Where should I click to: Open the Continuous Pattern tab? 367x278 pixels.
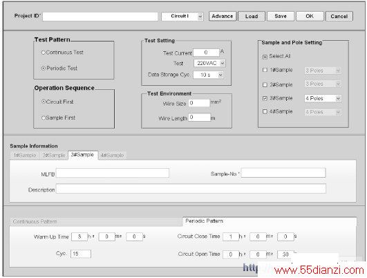(96, 221)
